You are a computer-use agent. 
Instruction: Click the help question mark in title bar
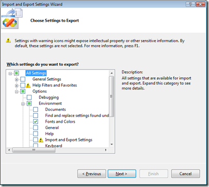click(x=190, y=4)
